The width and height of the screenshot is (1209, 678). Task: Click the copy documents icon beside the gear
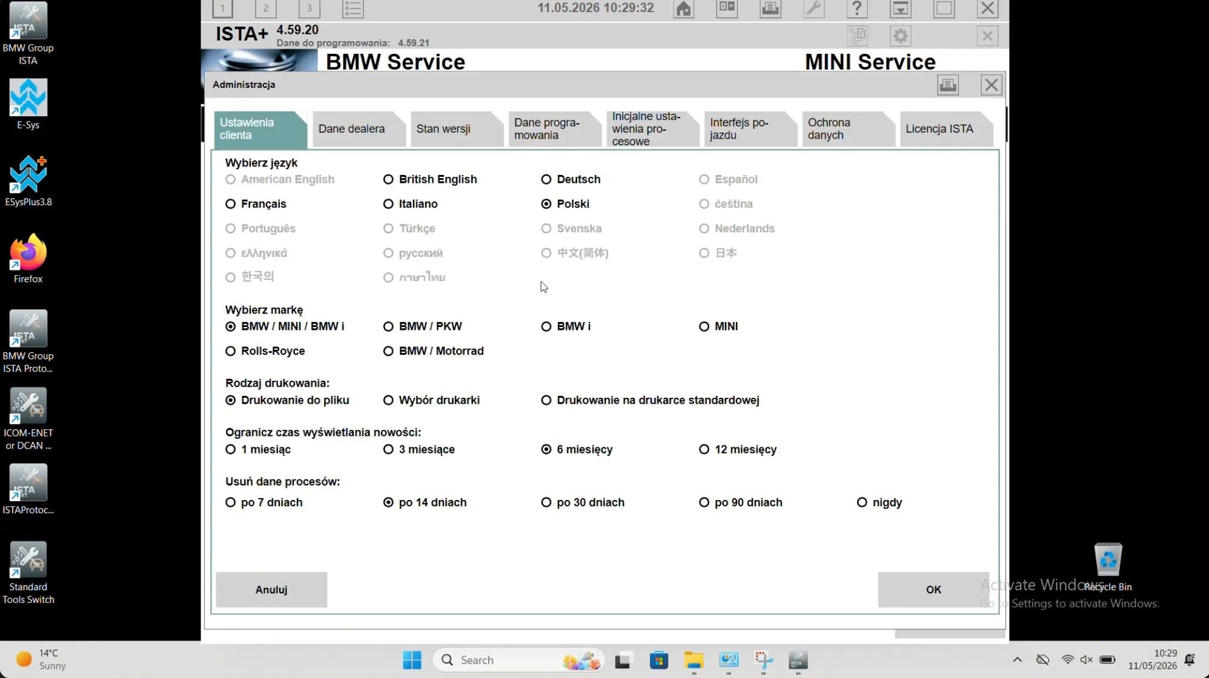pyautogui.click(x=858, y=36)
